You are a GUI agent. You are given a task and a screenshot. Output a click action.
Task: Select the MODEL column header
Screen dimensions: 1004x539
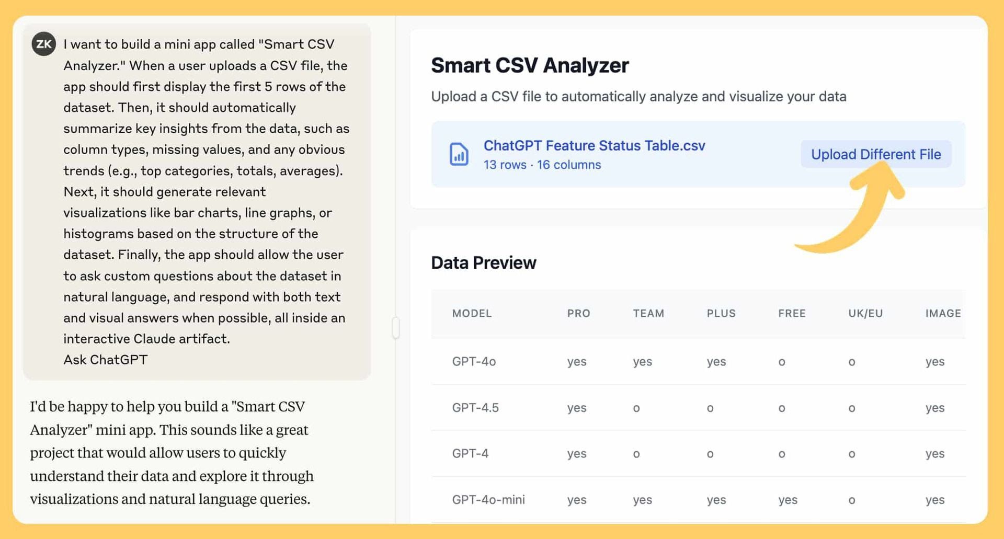coord(472,313)
